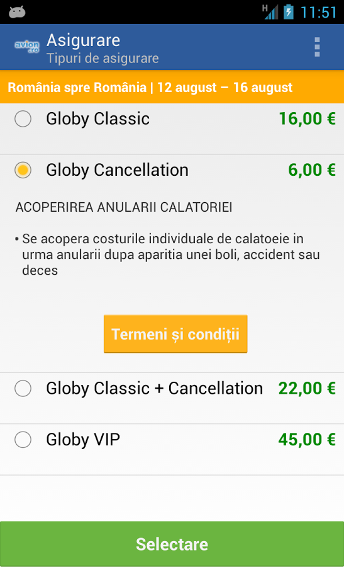Screen dimensions: 344x567
Task: Tap the Tipuri de asigurare subtitle
Action: click(x=103, y=58)
